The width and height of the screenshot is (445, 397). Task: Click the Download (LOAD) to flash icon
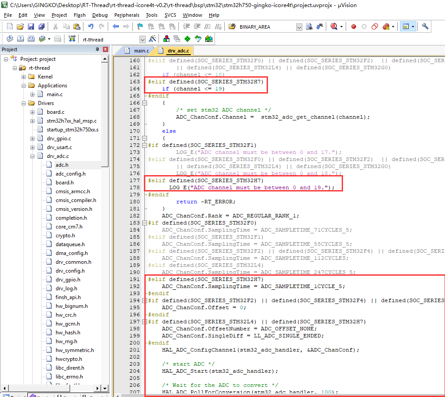point(72,39)
